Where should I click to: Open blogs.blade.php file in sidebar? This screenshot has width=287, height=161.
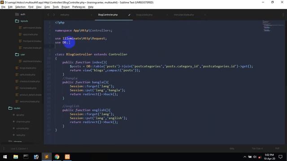26,68
